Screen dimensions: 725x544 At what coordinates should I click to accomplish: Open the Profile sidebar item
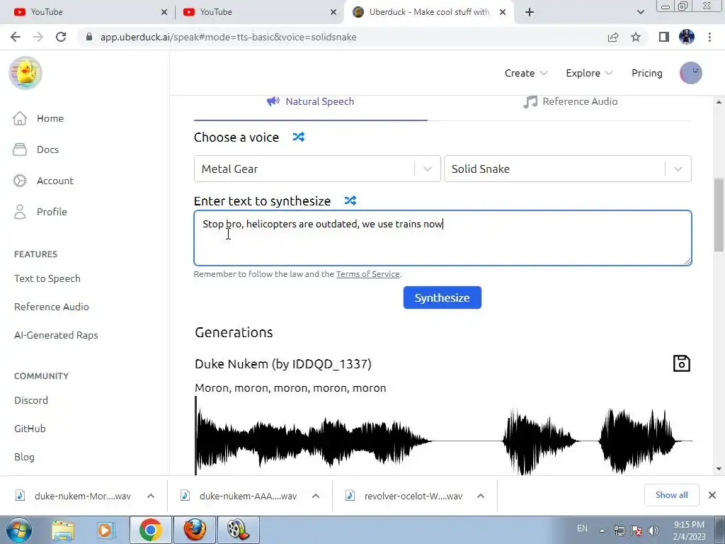[x=40, y=211]
